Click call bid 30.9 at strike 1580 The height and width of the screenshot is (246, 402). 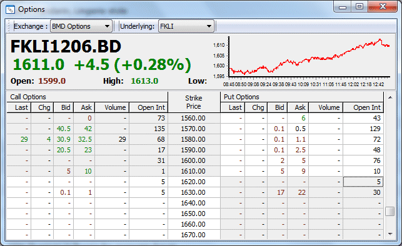pyautogui.click(x=64, y=139)
